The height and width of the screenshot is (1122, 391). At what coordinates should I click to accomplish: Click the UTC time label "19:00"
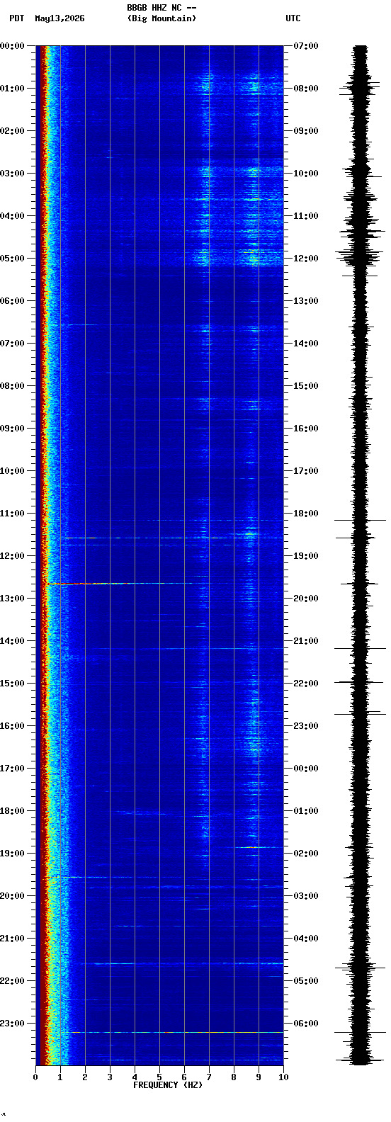pos(306,556)
